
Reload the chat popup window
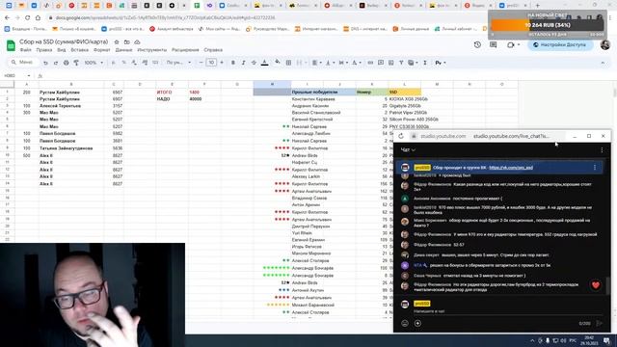pyautogui.click(x=401, y=136)
